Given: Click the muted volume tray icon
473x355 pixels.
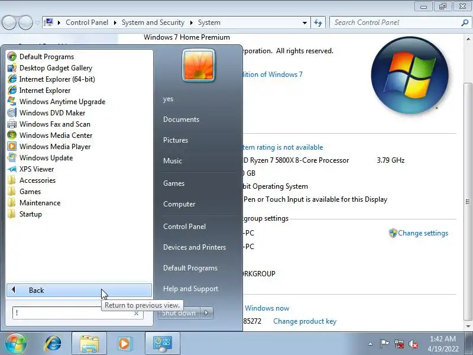Looking at the screenshot, I should click(413, 344).
